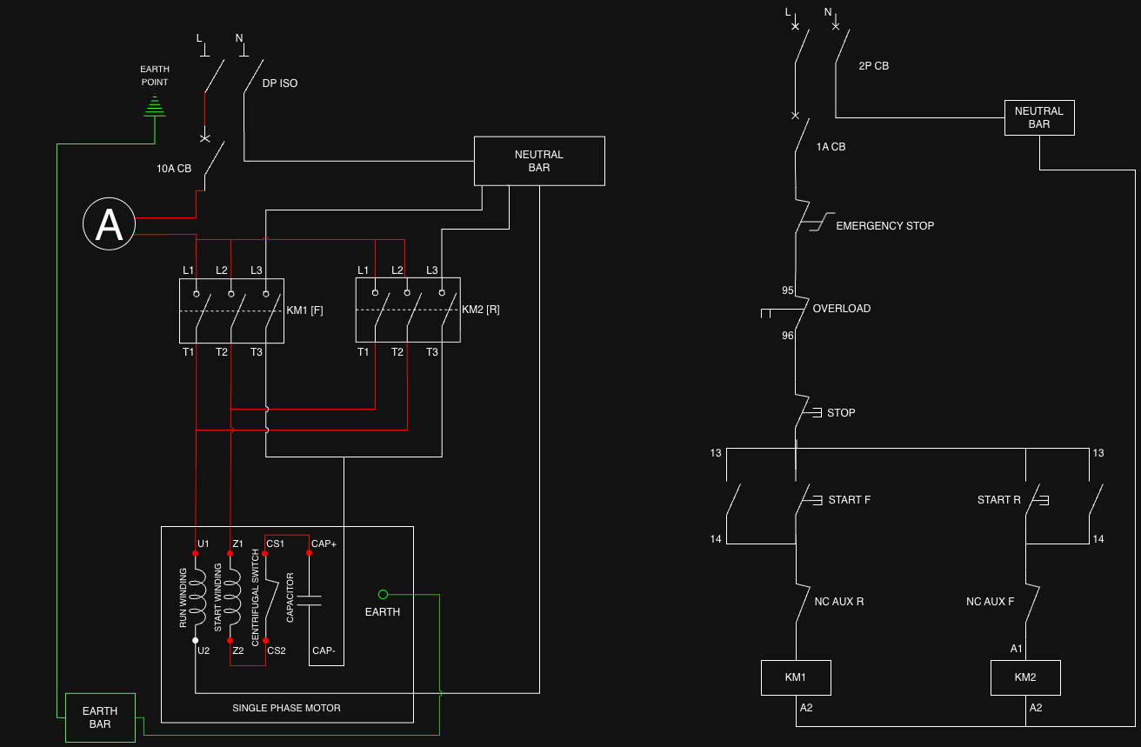Select the A1 label above KM2 coil
The image size is (1141, 747).
coord(1017,649)
